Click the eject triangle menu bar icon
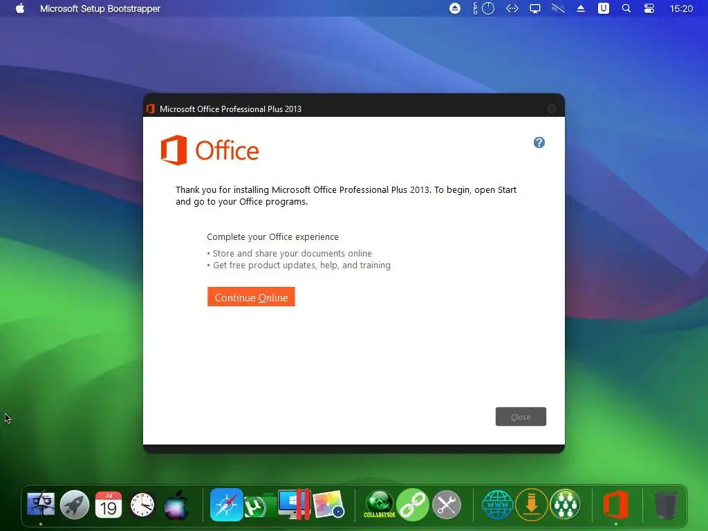The width and height of the screenshot is (708, 531). coord(581,8)
